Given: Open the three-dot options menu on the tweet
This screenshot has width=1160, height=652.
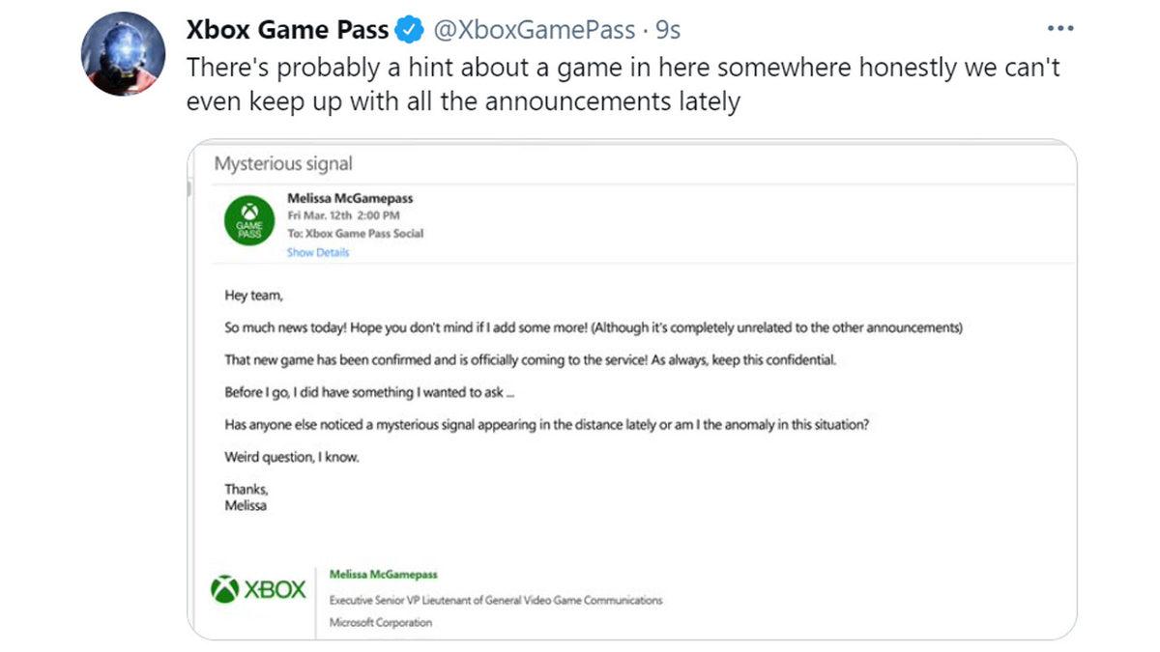Looking at the screenshot, I should (1059, 29).
